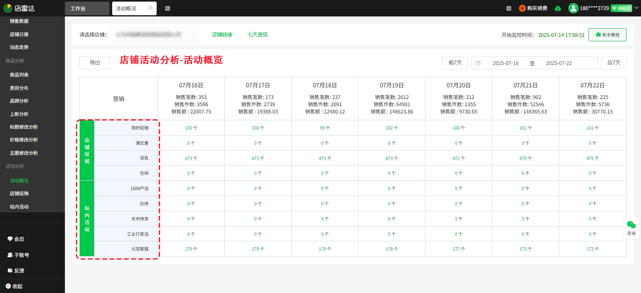Image resolution: width=641 pixels, height=293 pixels.
Task: Click 限时促销 value 100个 for 07月16日
Action: 191,128
